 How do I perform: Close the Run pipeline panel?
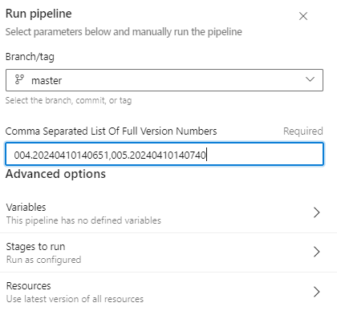(303, 16)
